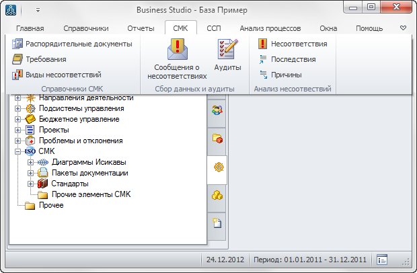Select the СМК item in the tree

coord(46,151)
